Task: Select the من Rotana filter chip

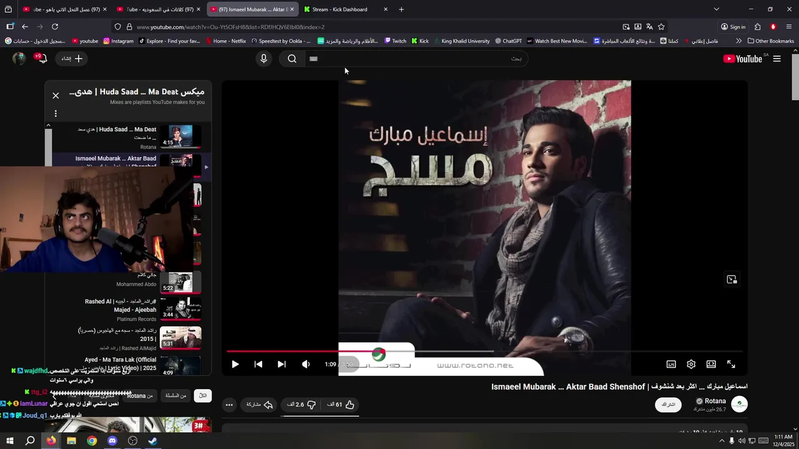Action: click(x=140, y=396)
